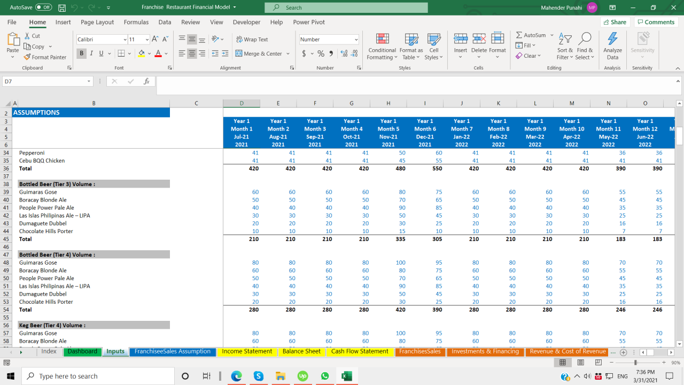Screen dimensions: 684x385
Task: Apply Percent Style format
Action: click(x=321, y=53)
